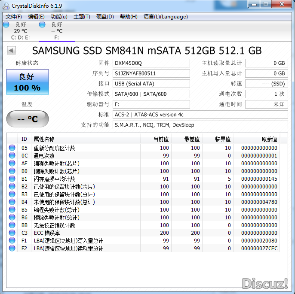This screenshot has width=295, height=294.
Task: Click status orb for attribute 05 row
Action: pos(12,148)
